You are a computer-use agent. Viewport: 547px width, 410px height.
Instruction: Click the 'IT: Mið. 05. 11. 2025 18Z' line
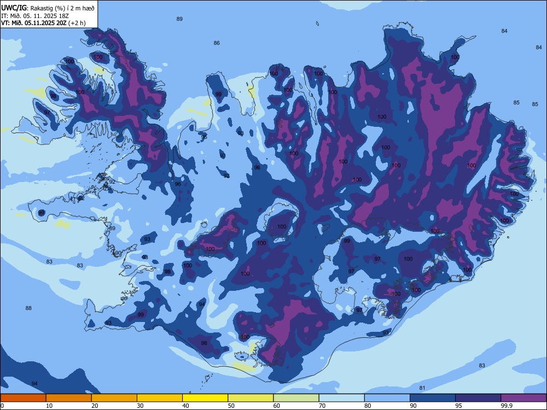point(35,16)
